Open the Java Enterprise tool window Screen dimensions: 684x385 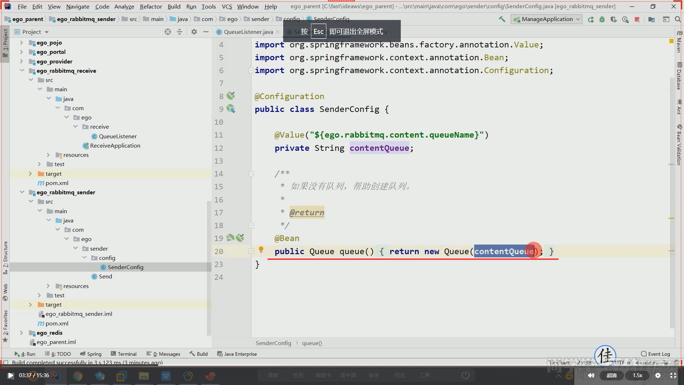pyautogui.click(x=237, y=354)
